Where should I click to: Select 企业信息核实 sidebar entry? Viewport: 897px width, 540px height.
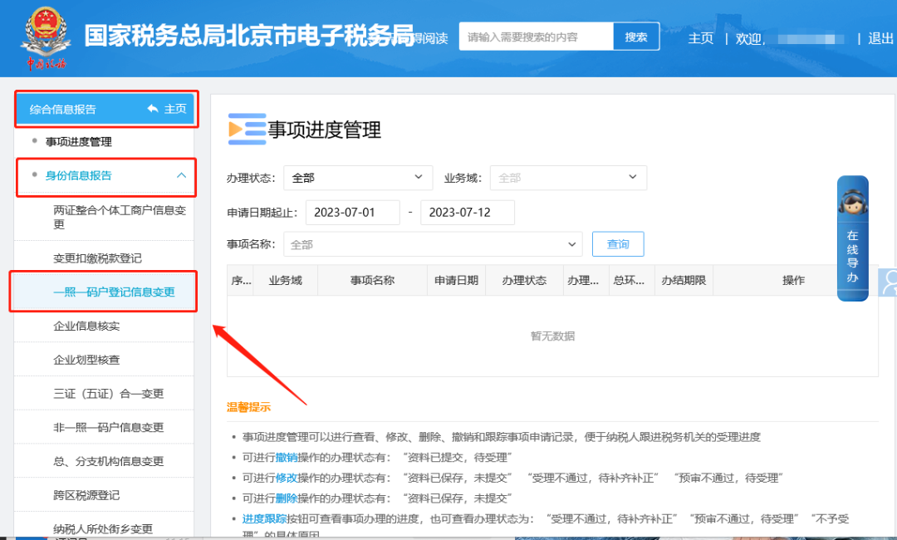pyautogui.click(x=86, y=326)
